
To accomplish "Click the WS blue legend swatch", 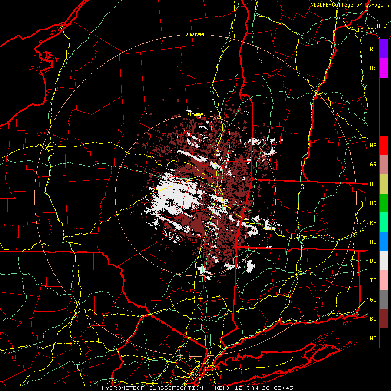I will [384, 242].
